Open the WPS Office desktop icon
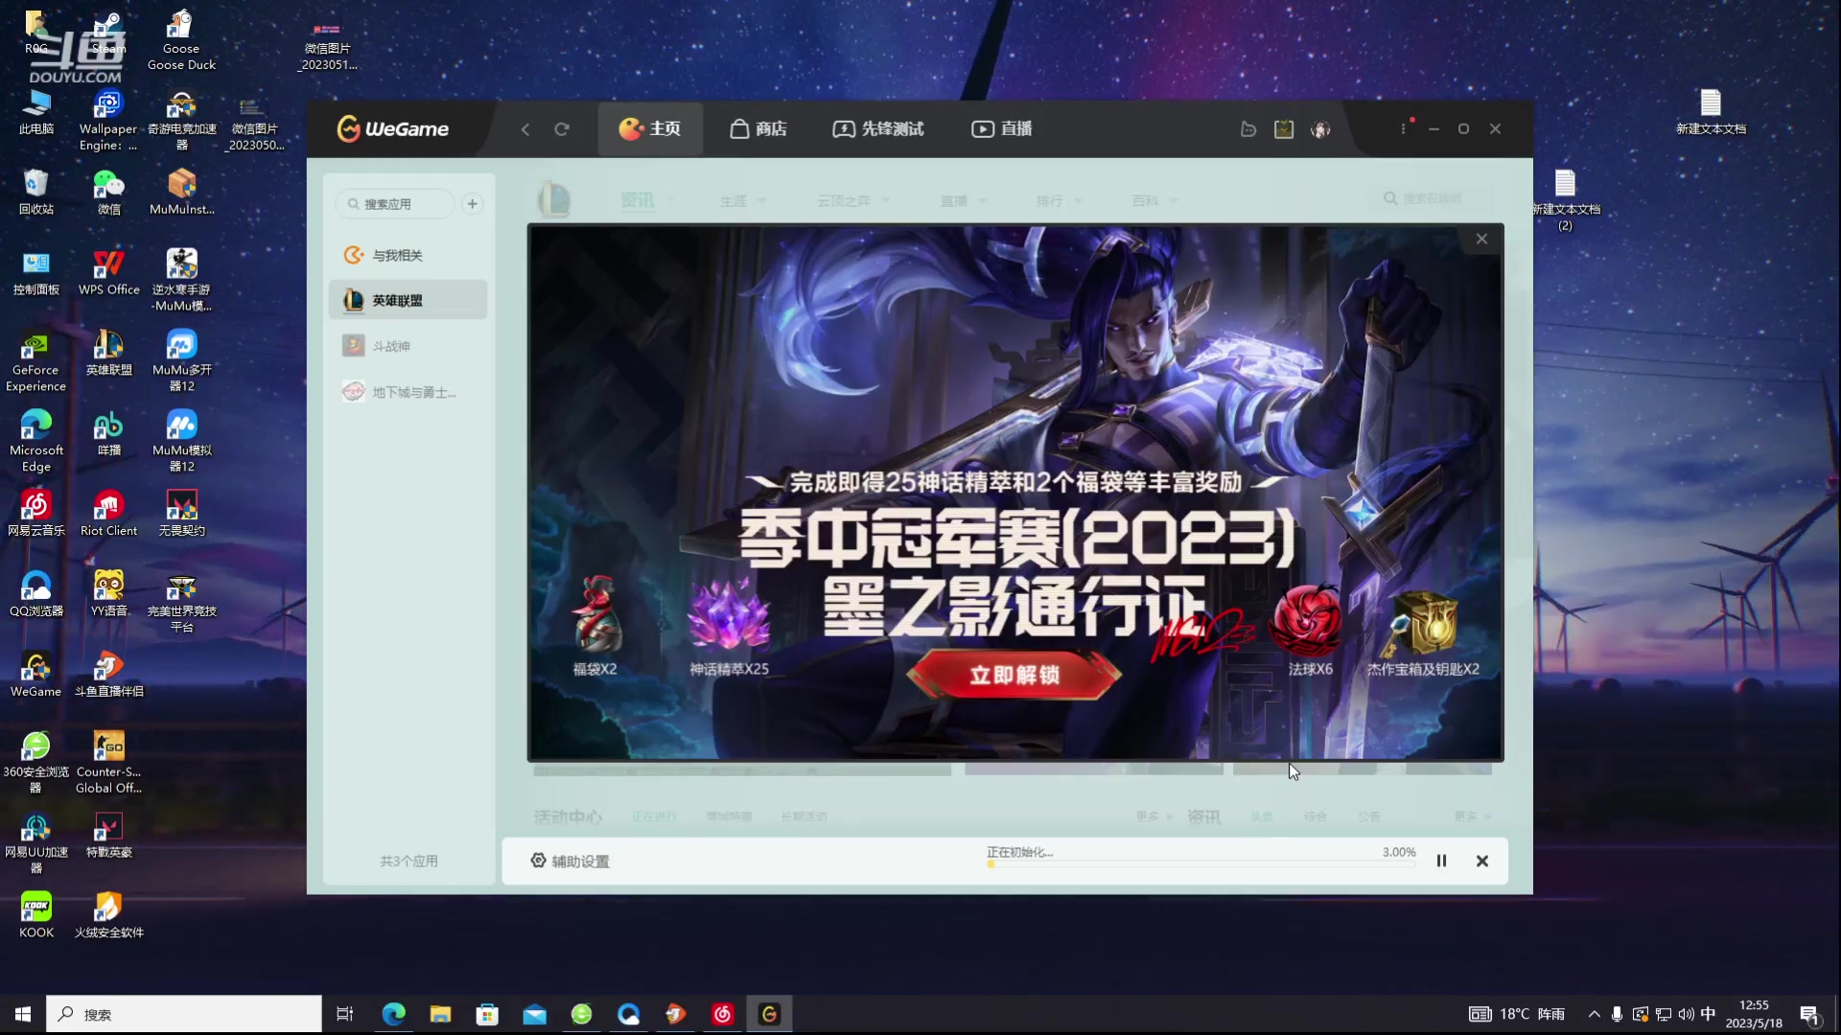1841x1035 pixels. click(108, 272)
